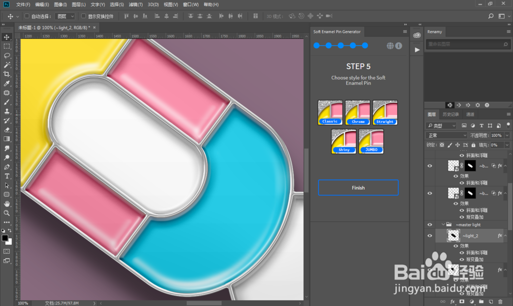Open the 不透明度 opacity dropdown arrow

click(x=507, y=135)
